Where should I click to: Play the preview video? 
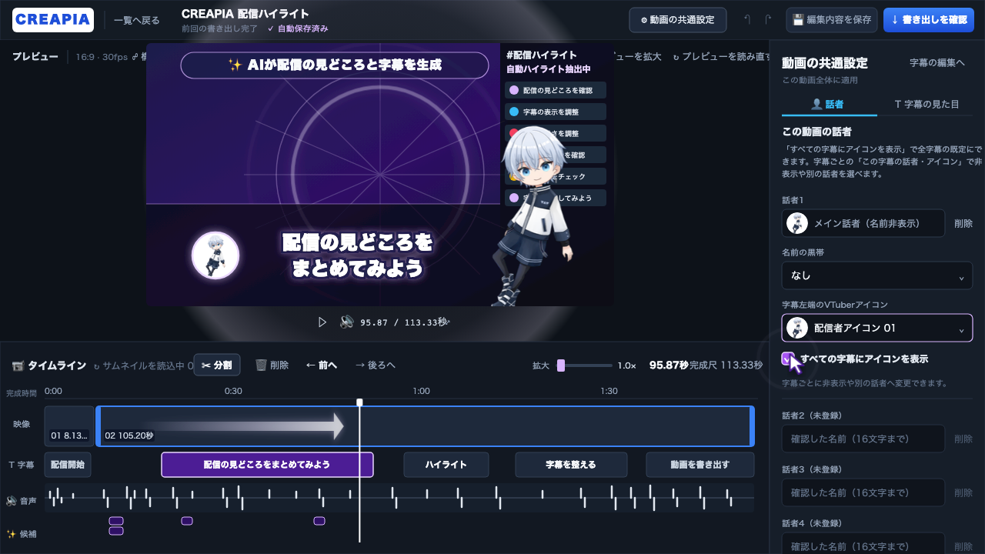coord(322,322)
